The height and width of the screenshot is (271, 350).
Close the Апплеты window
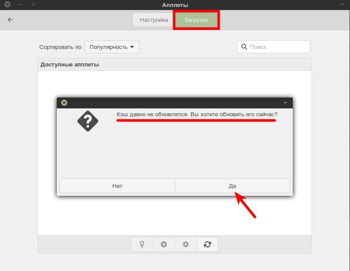[7, 4]
